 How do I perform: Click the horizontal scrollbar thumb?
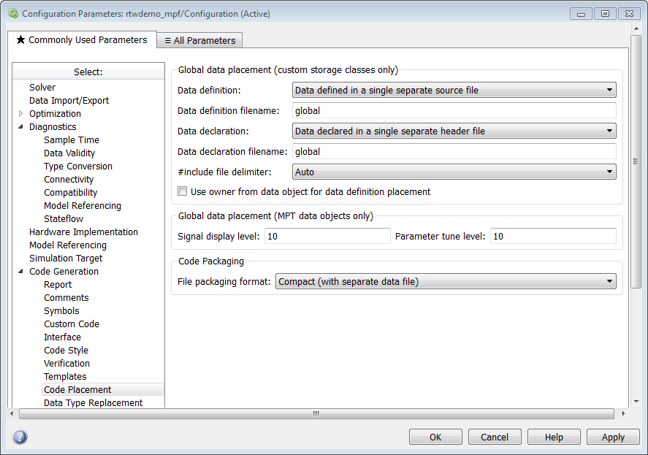pos(316,413)
